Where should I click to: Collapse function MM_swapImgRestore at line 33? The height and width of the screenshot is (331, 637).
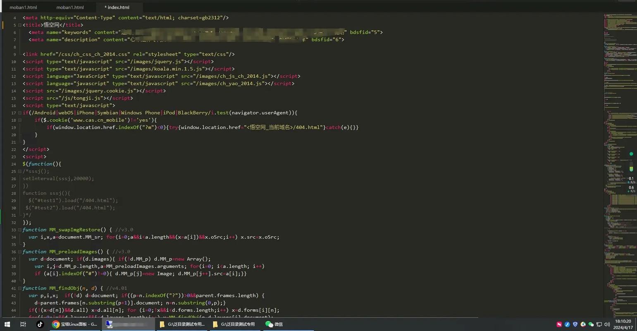tap(19, 230)
